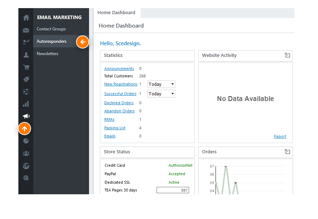Open the Announcements link
The width and height of the screenshot is (318, 219).
pos(119,69)
